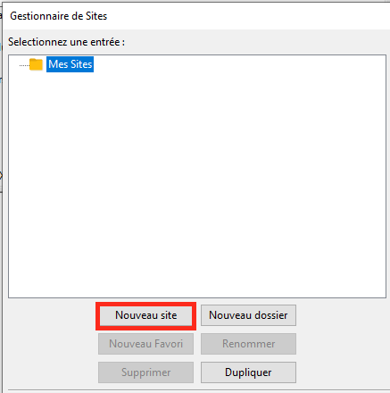Image resolution: width=390 pixels, height=393 pixels.
Task: Duplicate the entry with Dupliquer
Action: [248, 372]
